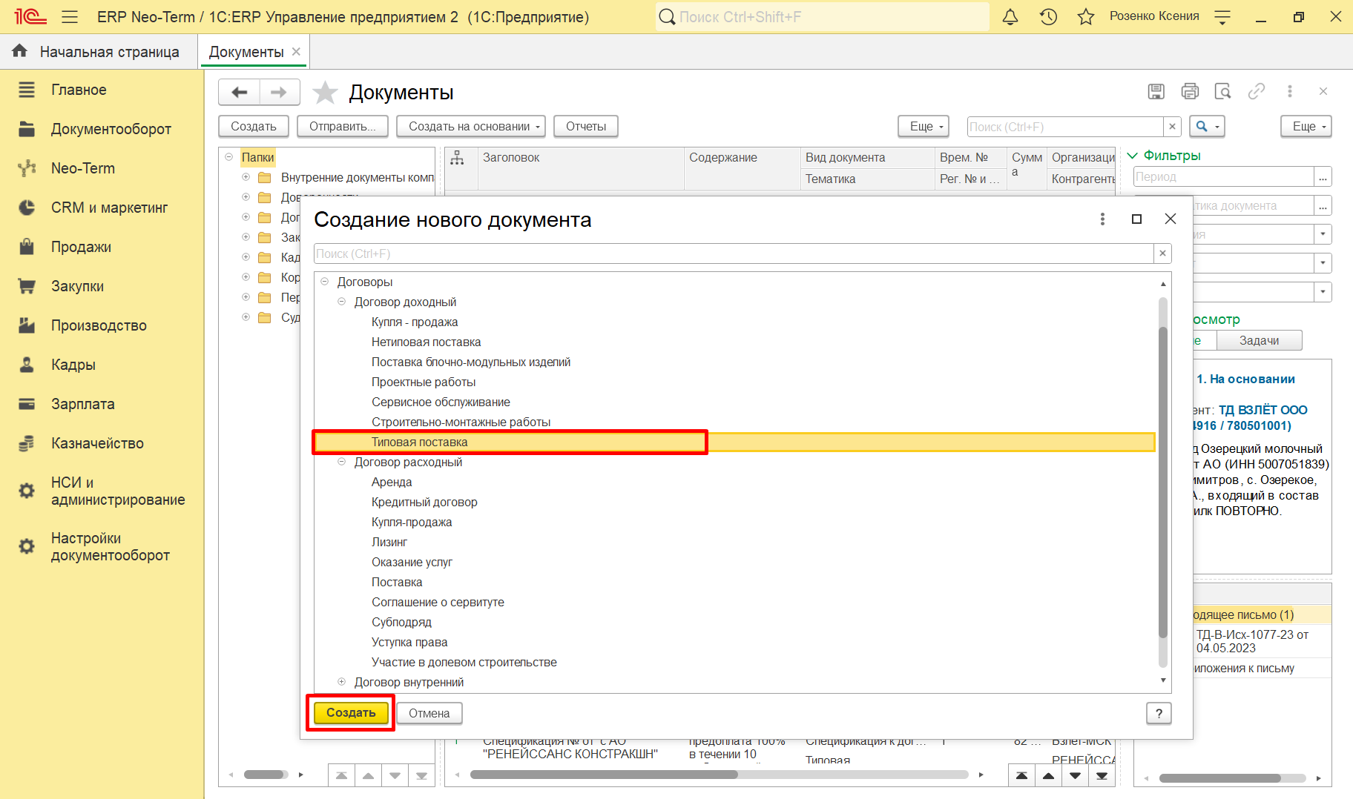Collapse the Договор расходный node

point(342,462)
